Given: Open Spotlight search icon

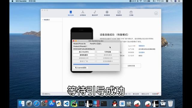Looking at the screenshot, I should coord(171,1).
